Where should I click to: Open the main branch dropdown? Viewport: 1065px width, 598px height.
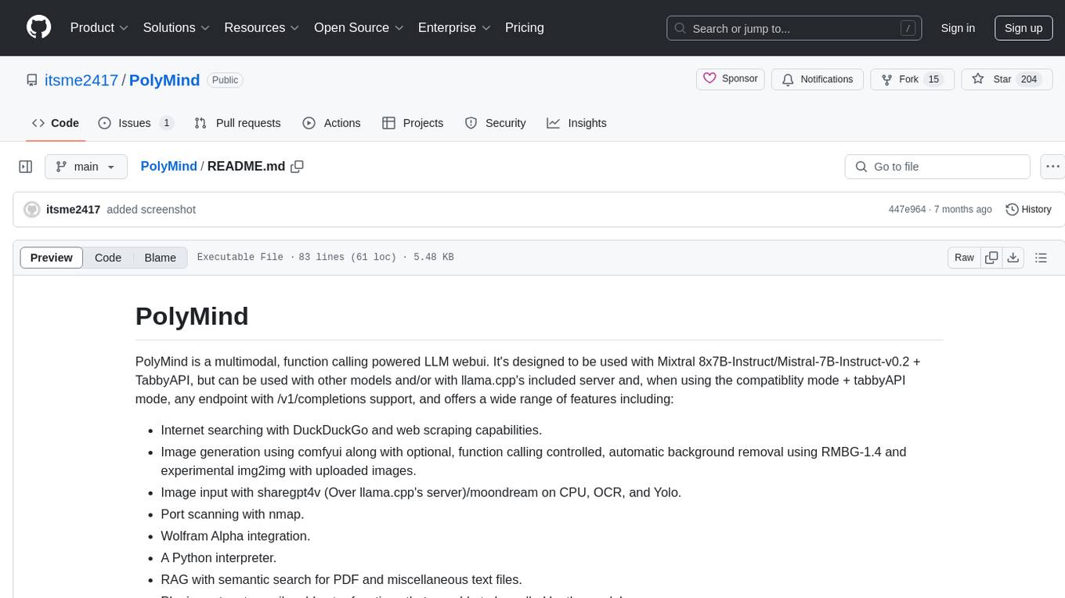tap(86, 167)
